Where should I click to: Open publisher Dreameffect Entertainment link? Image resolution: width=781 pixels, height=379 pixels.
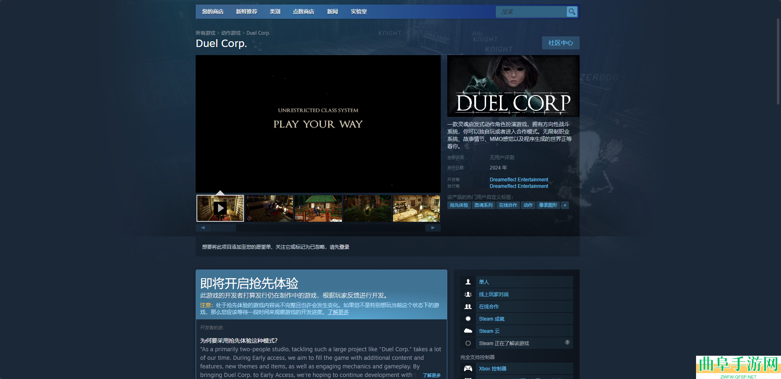519,186
